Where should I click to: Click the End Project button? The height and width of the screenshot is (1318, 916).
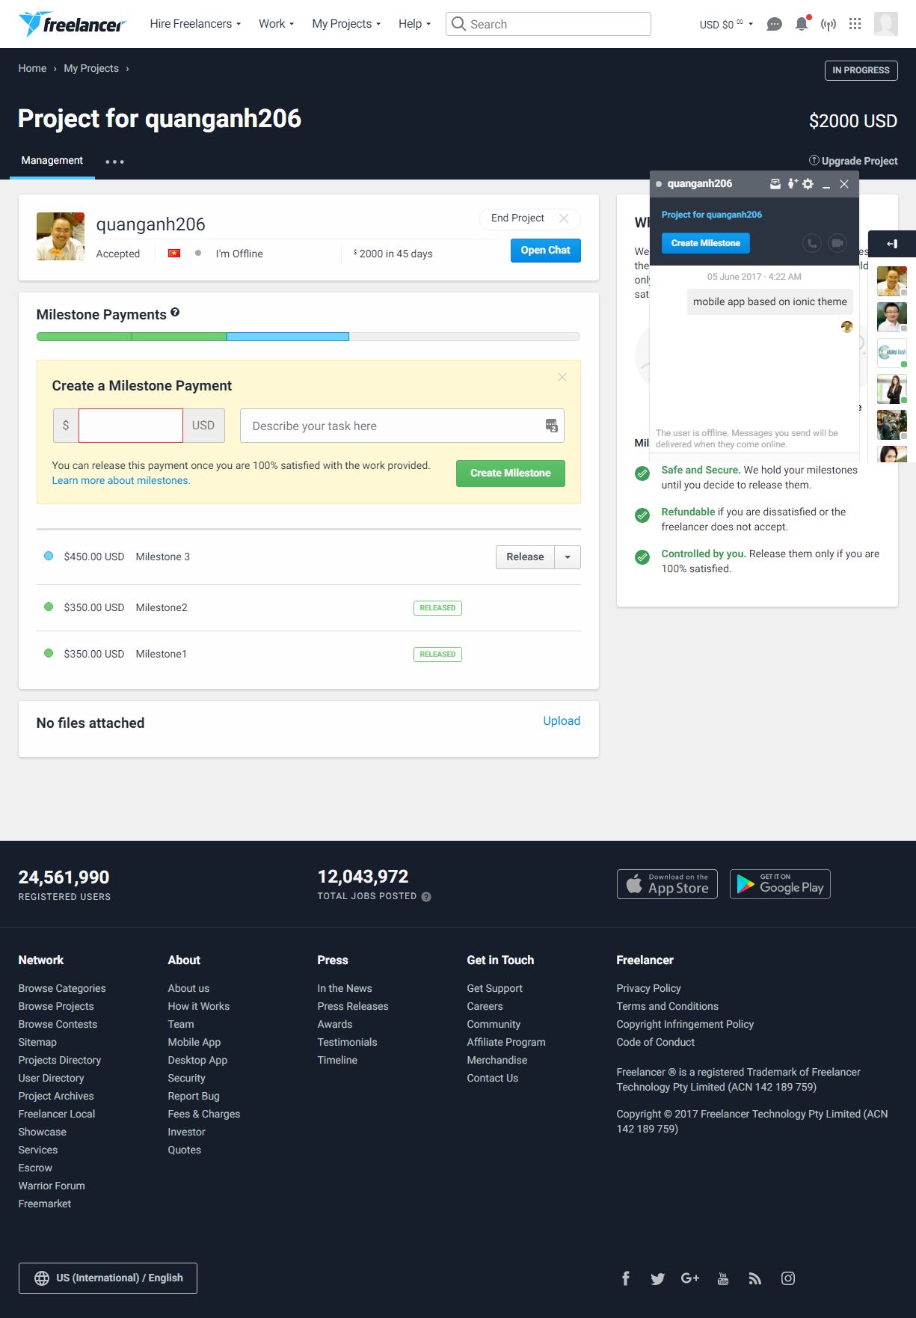click(x=529, y=218)
